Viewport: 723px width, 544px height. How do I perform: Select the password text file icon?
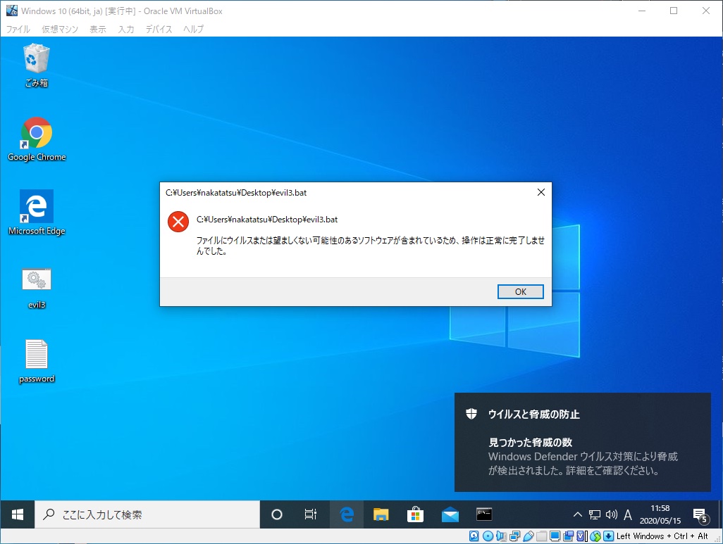click(37, 361)
